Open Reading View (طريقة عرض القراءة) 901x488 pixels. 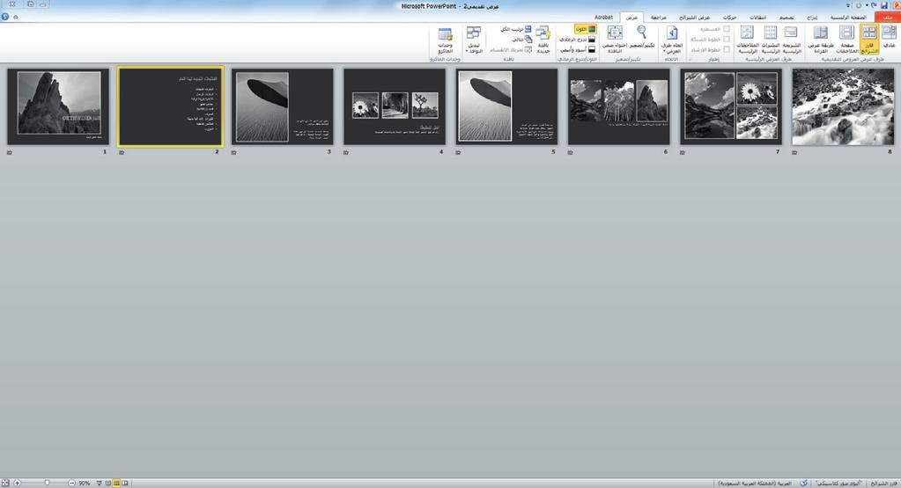(821, 39)
